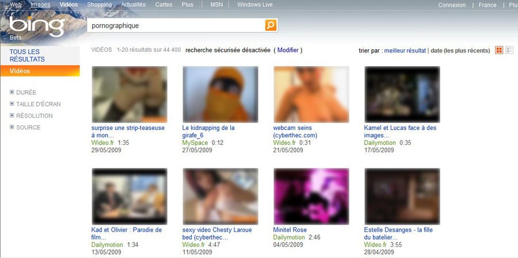Open thumbnail for Minitel Rose video
Screen dimensions: 518x258
pos(311,197)
